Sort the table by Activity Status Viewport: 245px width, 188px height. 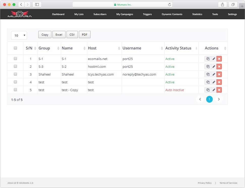[178, 48]
